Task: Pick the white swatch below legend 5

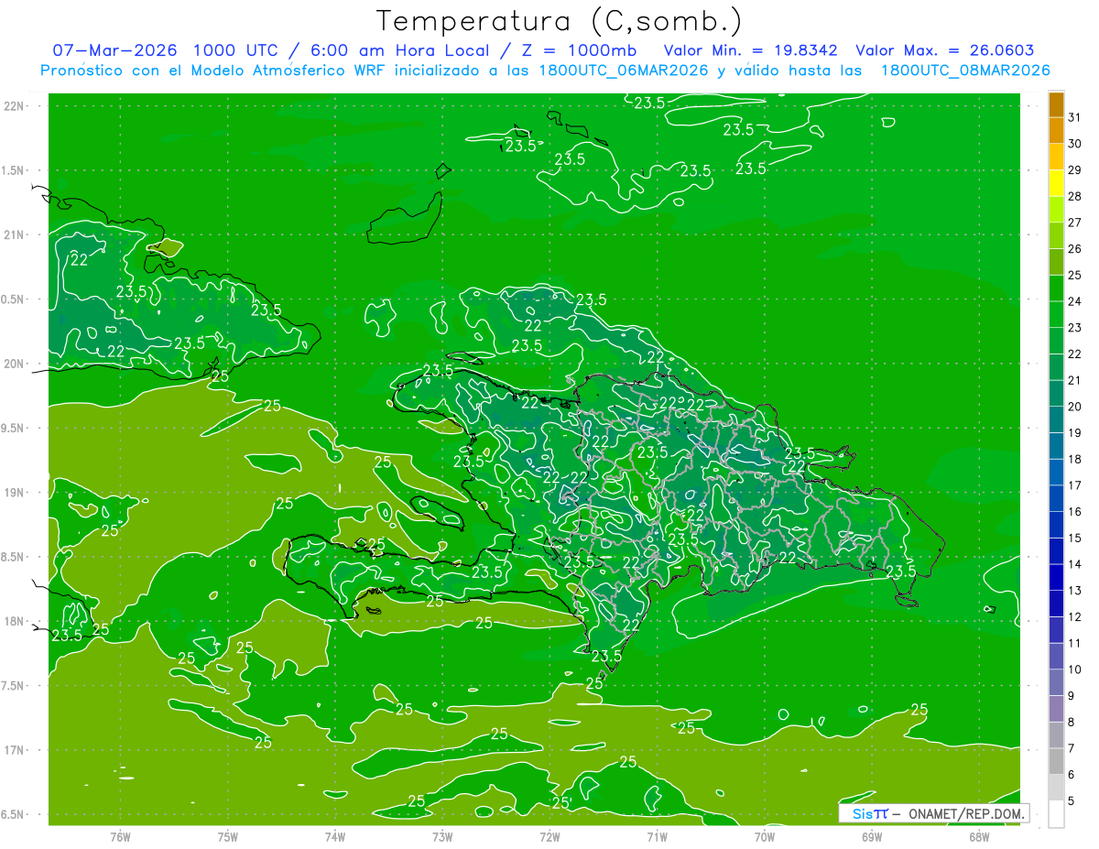Action: pyautogui.click(x=1056, y=813)
